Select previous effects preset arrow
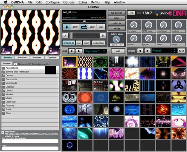 [140, 51]
